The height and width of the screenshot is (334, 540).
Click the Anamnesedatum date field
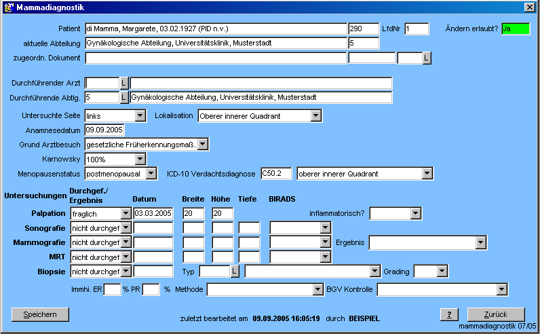pos(104,130)
